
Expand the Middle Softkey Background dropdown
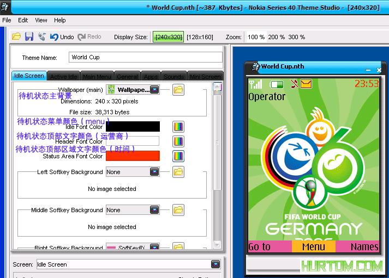coord(154,210)
